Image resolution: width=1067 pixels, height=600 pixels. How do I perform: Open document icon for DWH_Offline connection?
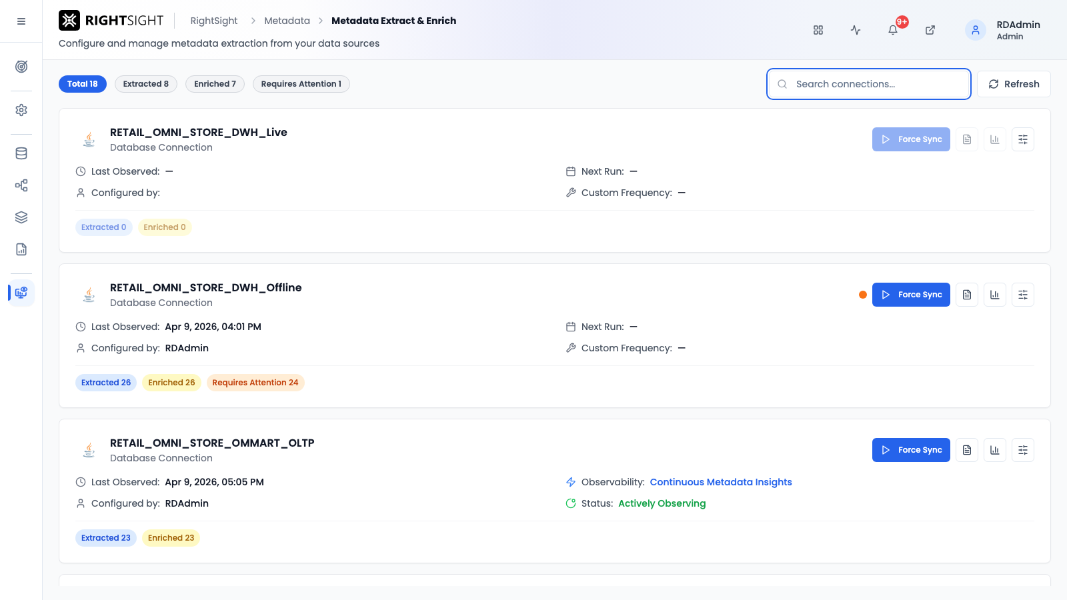coord(967,295)
